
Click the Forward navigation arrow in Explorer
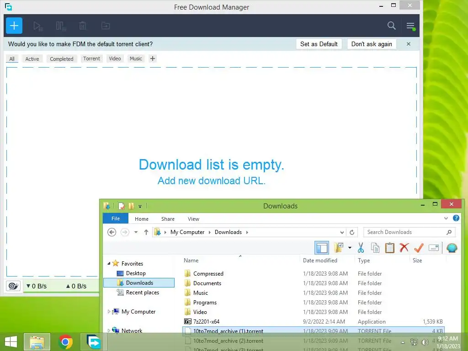coord(125,232)
